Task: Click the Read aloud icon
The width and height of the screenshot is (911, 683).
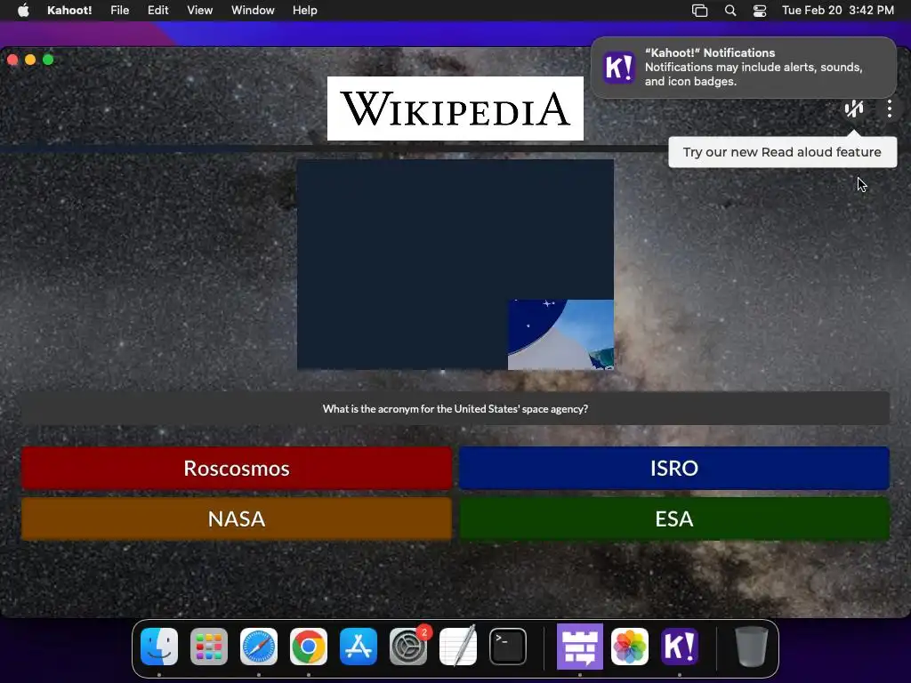Action: [x=853, y=108]
